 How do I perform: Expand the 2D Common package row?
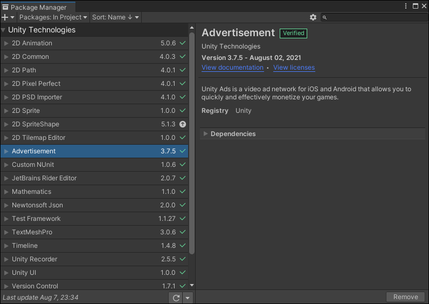(6, 57)
